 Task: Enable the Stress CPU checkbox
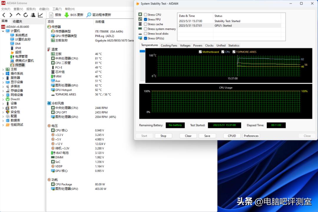[x=145, y=14]
